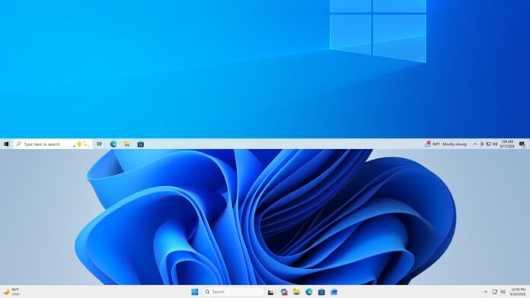Open Windows 11 Start button
Image resolution: width=530 pixels, height=298 pixels.
pos(195,292)
